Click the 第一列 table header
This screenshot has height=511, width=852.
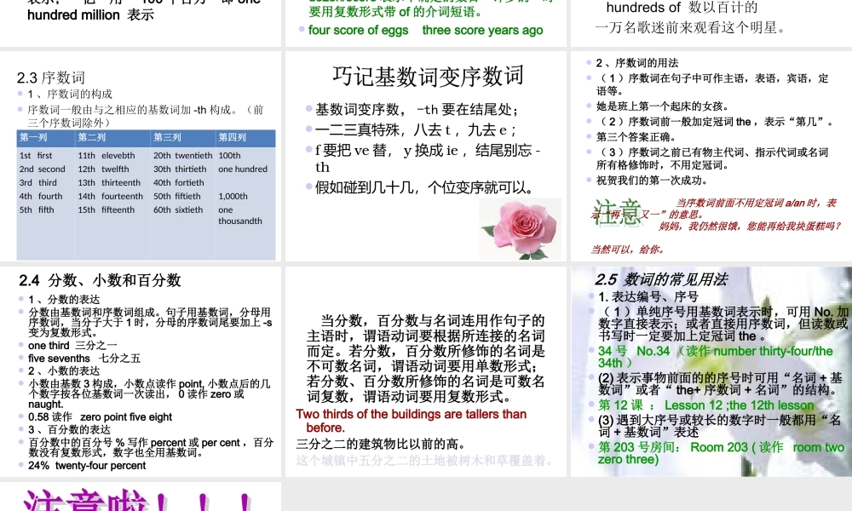click(46, 138)
